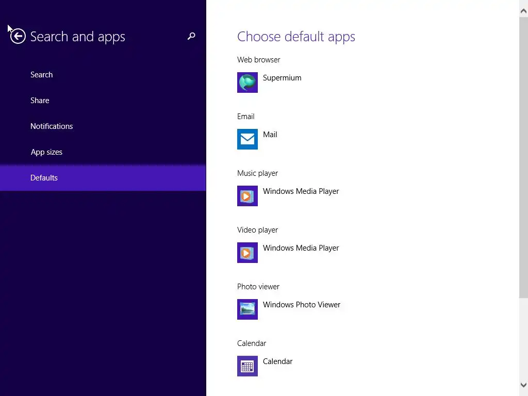
Task: Click the 'Search and apps' title text
Action: [77, 37]
